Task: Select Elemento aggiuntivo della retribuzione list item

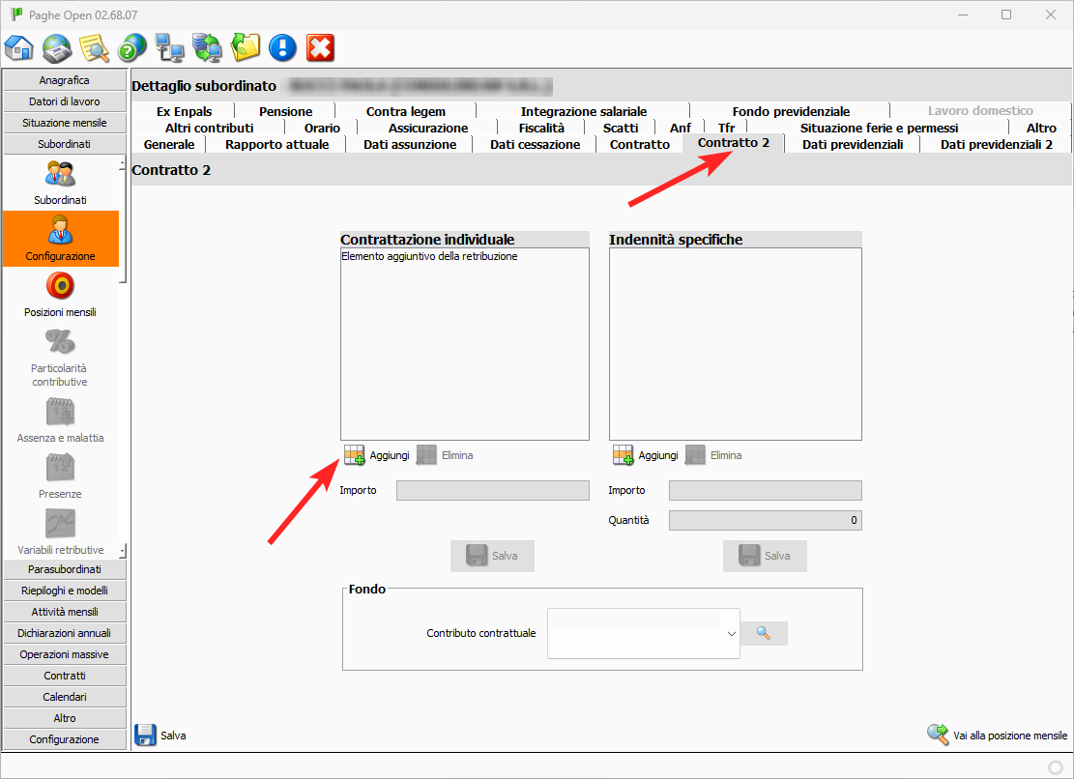Action: (429, 257)
